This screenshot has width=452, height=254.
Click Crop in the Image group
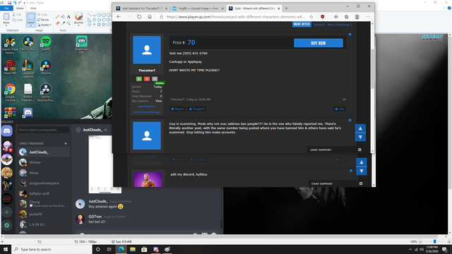pyautogui.click(x=42, y=14)
